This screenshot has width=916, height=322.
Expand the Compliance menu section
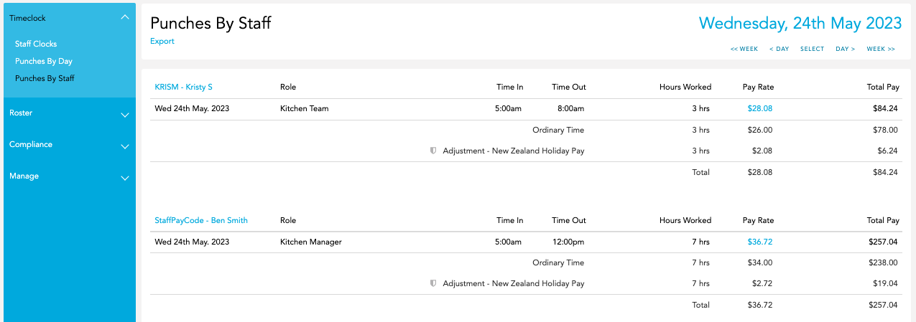pyautogui.click(x=125, y=146)
